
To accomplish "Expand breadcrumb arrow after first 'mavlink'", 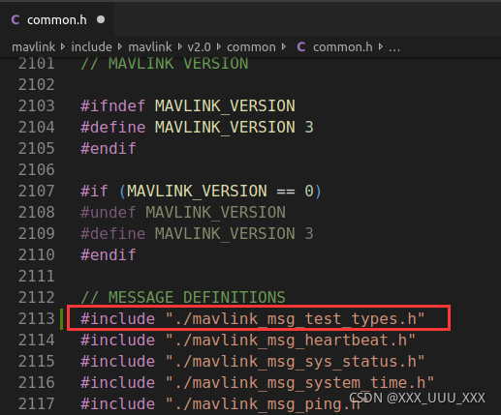I will pyautogui.click(x=63, y=47).
